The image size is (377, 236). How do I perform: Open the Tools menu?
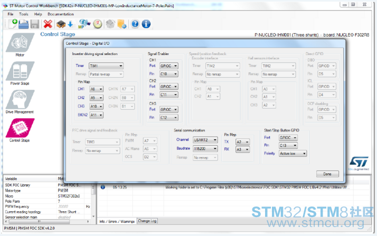click(24, 14)
